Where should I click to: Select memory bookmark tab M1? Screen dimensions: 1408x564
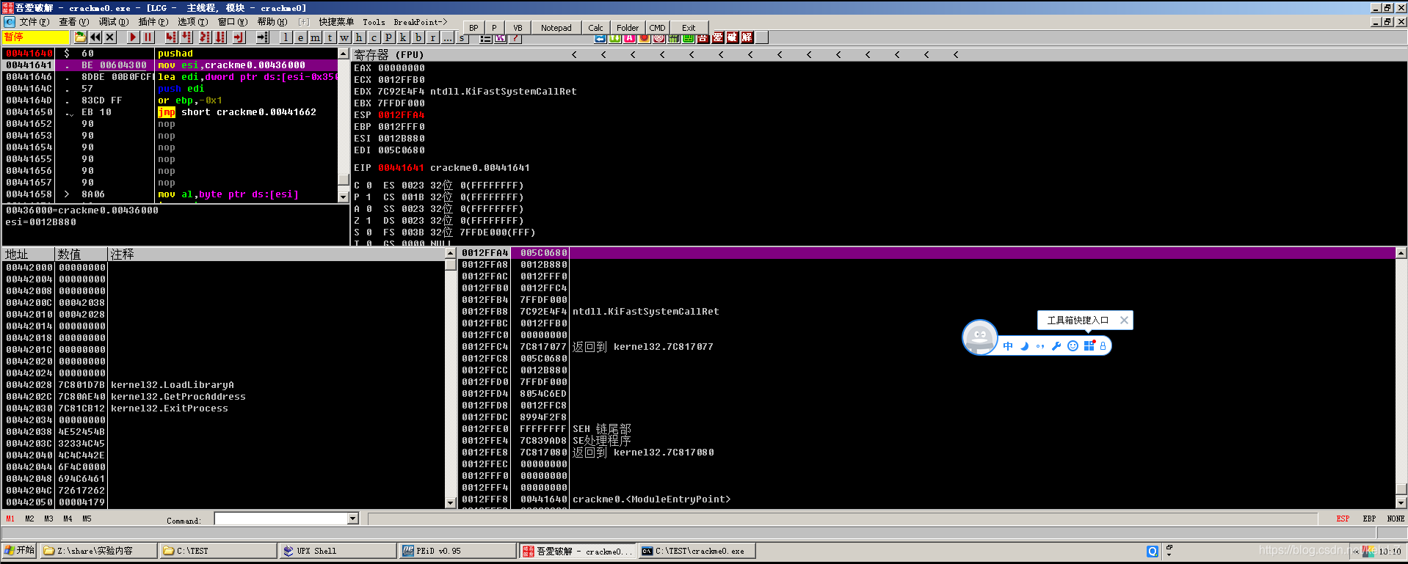10,519
